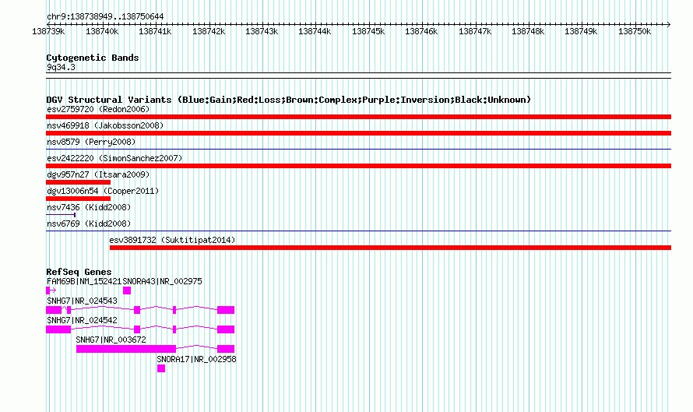Click the esv2422220 (SimonSanchez2007) label
693x412 pixels.
tap(114, 158)
